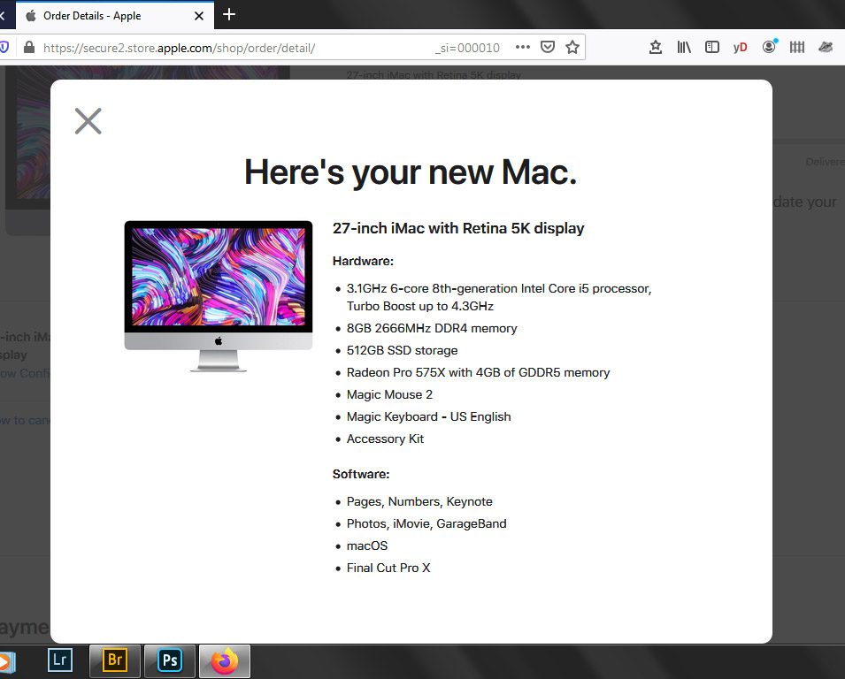Click 'Photos, iMovie, GarageBand' item
The width and height of the screenshot is (845, 679).
(x=426, y=524)
